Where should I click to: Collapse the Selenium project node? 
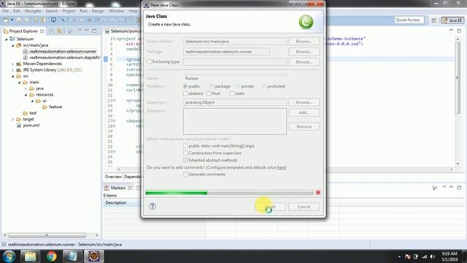7,39
